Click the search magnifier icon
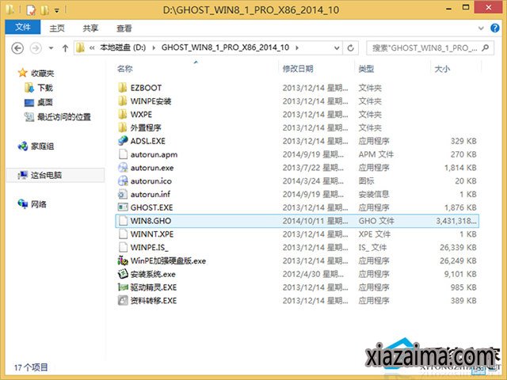Image resolution: width=507 pixels, height=380 pixels. coord(485,48)
